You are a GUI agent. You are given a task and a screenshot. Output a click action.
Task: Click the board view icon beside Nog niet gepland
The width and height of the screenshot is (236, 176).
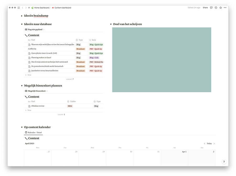pos(25,29)
